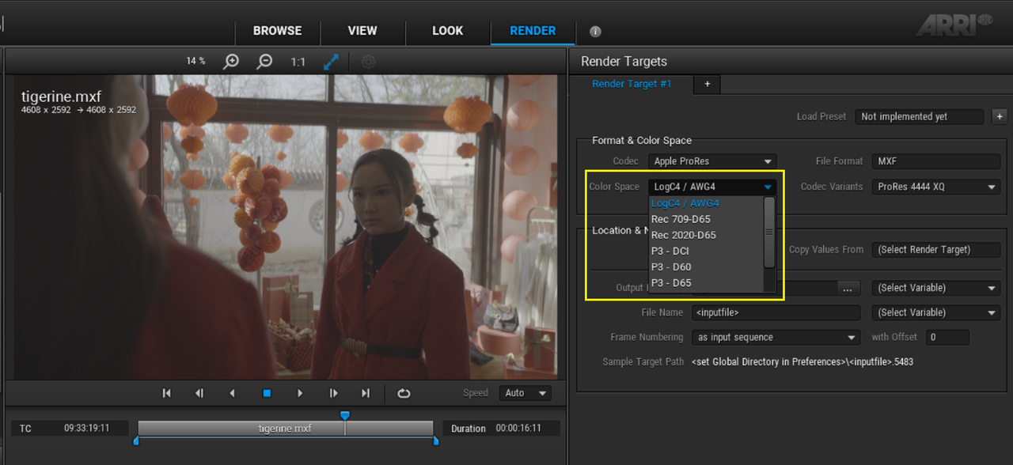Viewport: 1013px width, 465px height.
Task: Jump to the last frame of the clip
Action: pos(366,393)
